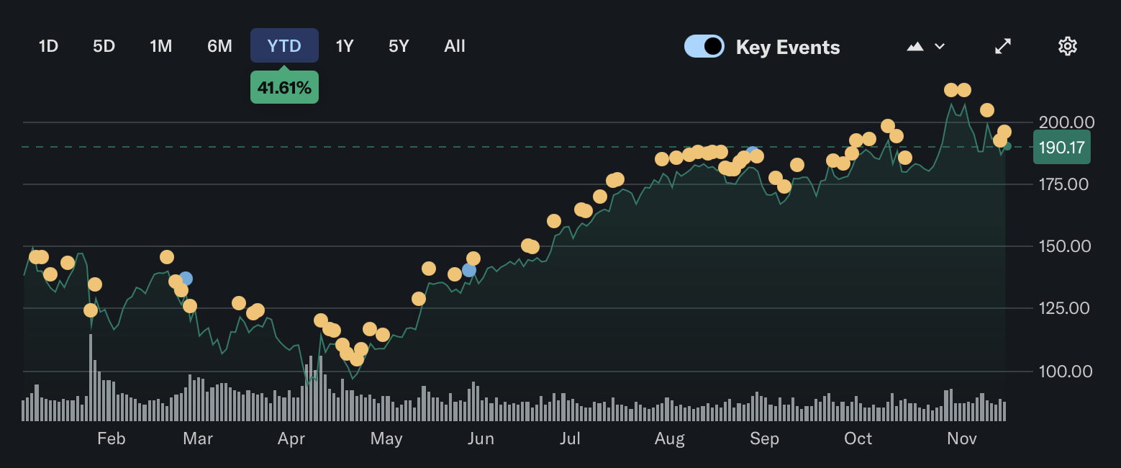Toggle Key Events off
1121x468 pixels.
(x=704, y=45)
